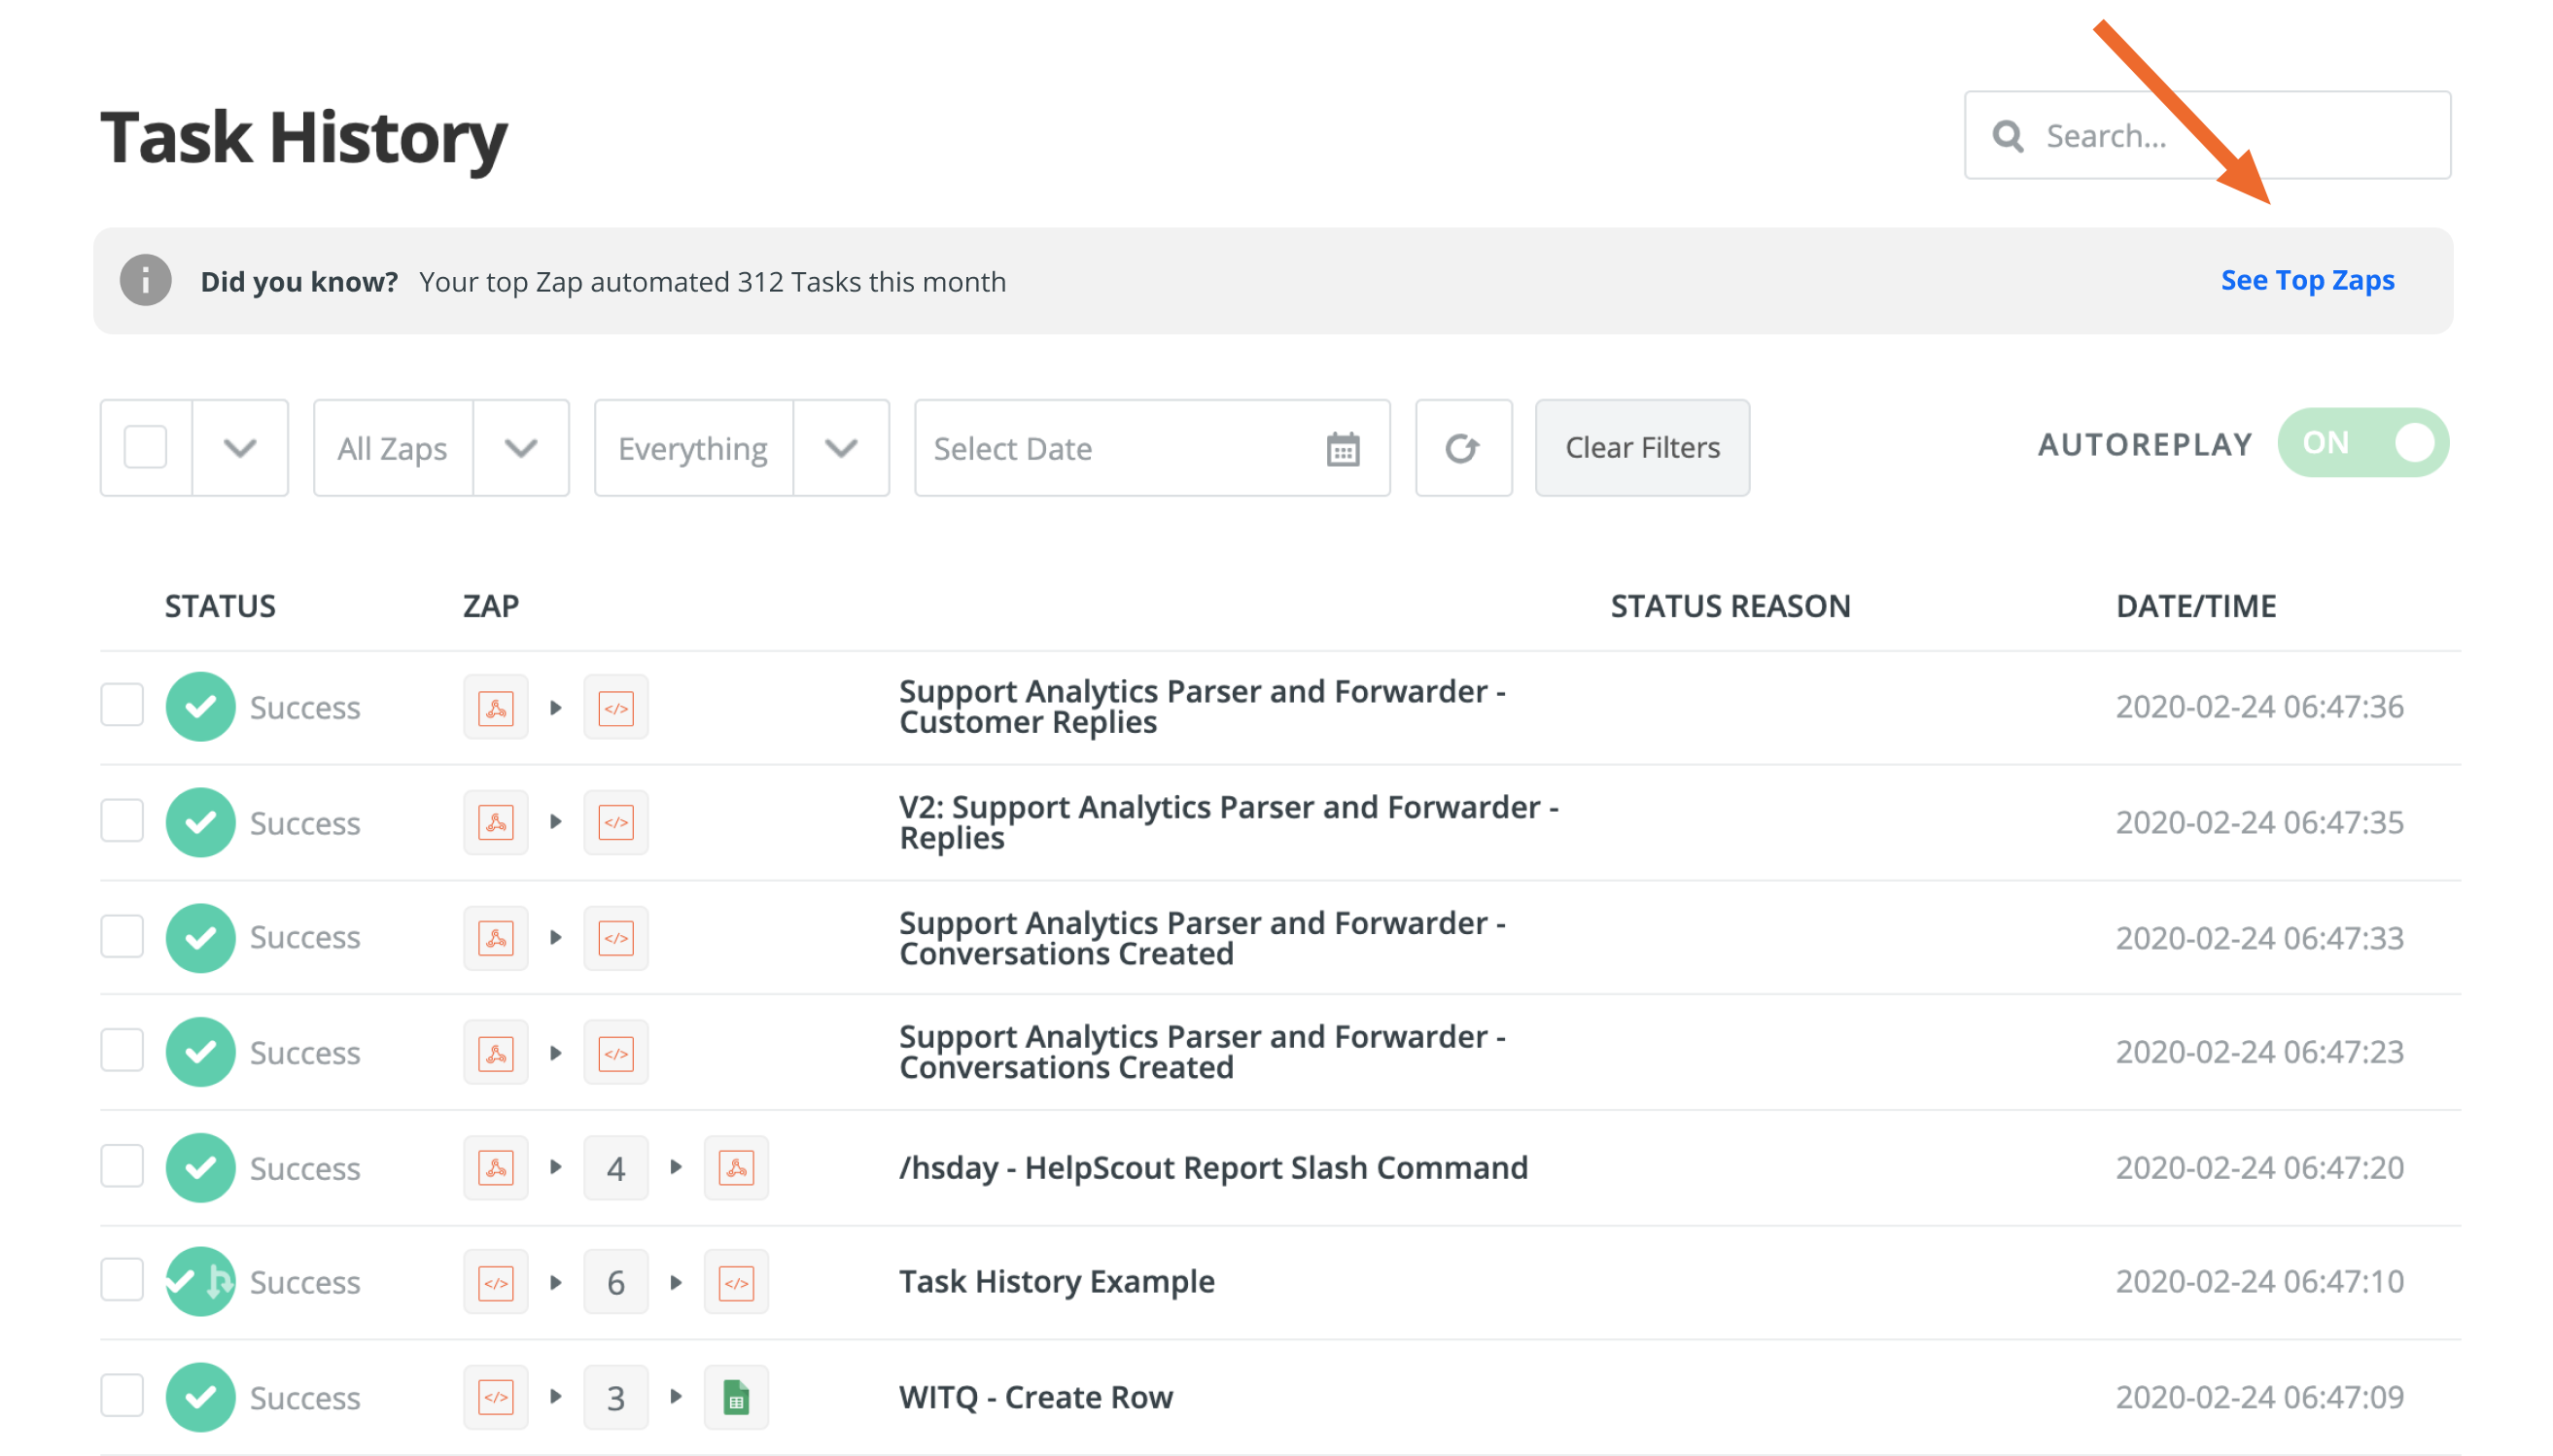Click the search magnifier icon

click(x=2006, y=136)
